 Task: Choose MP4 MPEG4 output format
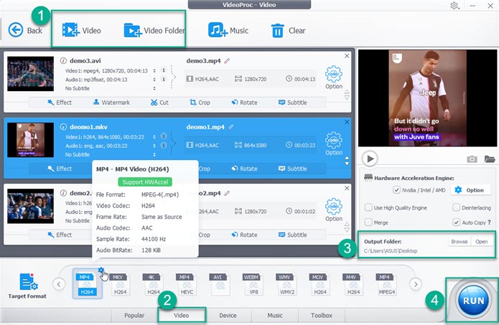(387, 284)
